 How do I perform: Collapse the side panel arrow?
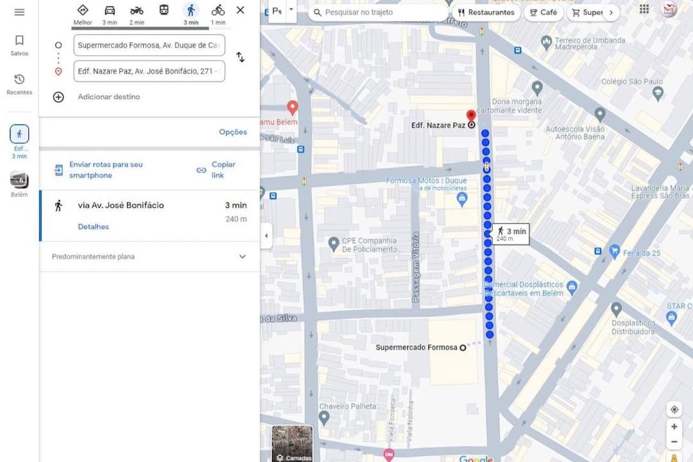click(266, 235)
